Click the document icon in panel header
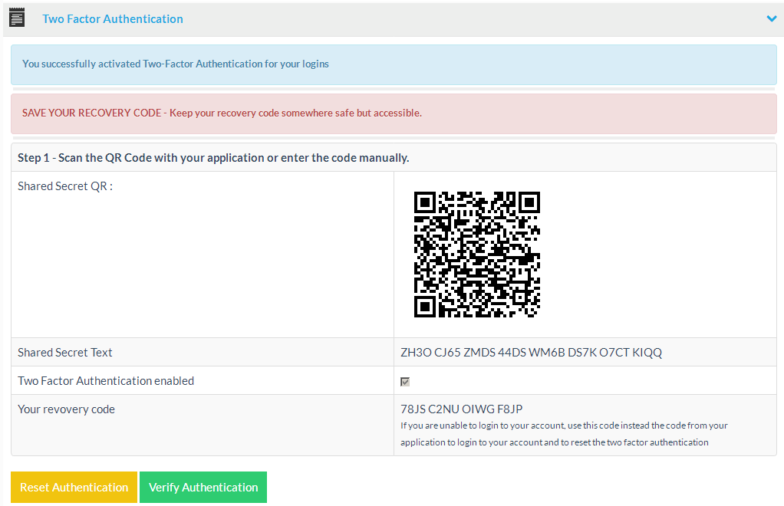 point(17,18)
